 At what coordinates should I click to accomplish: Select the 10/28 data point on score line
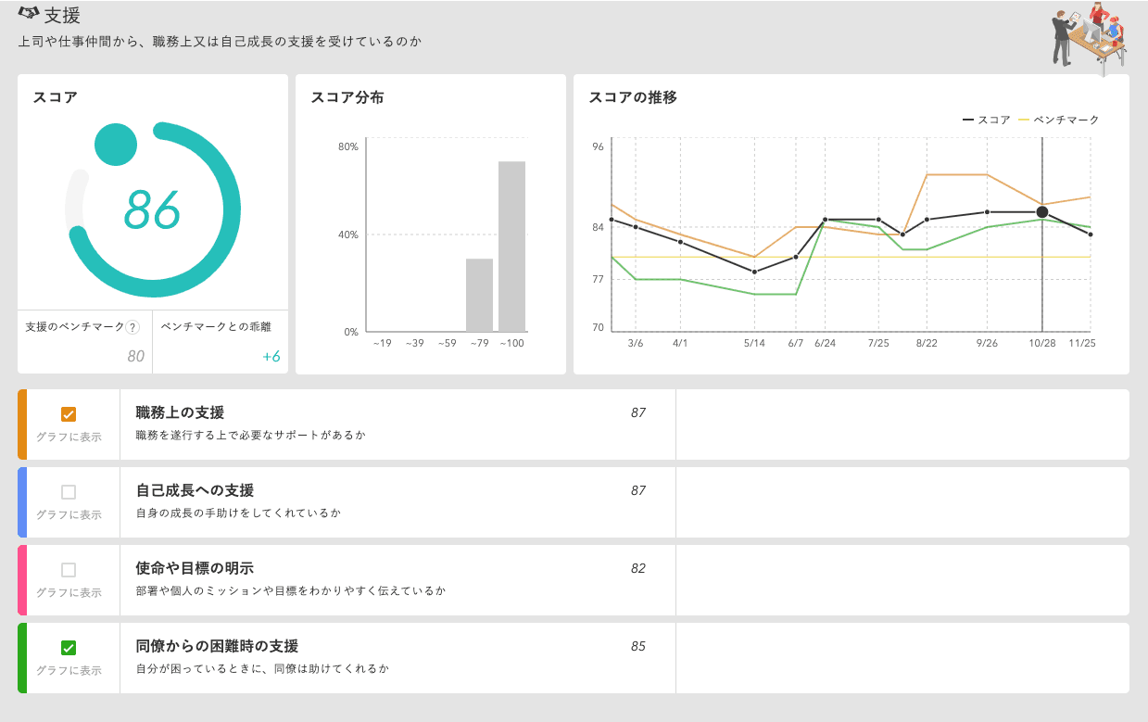pos(1042,212)
